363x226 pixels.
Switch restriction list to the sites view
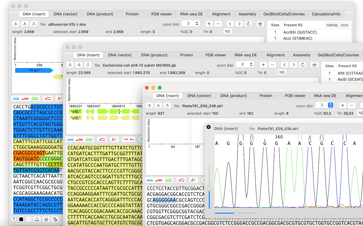(x=344, y=25)
